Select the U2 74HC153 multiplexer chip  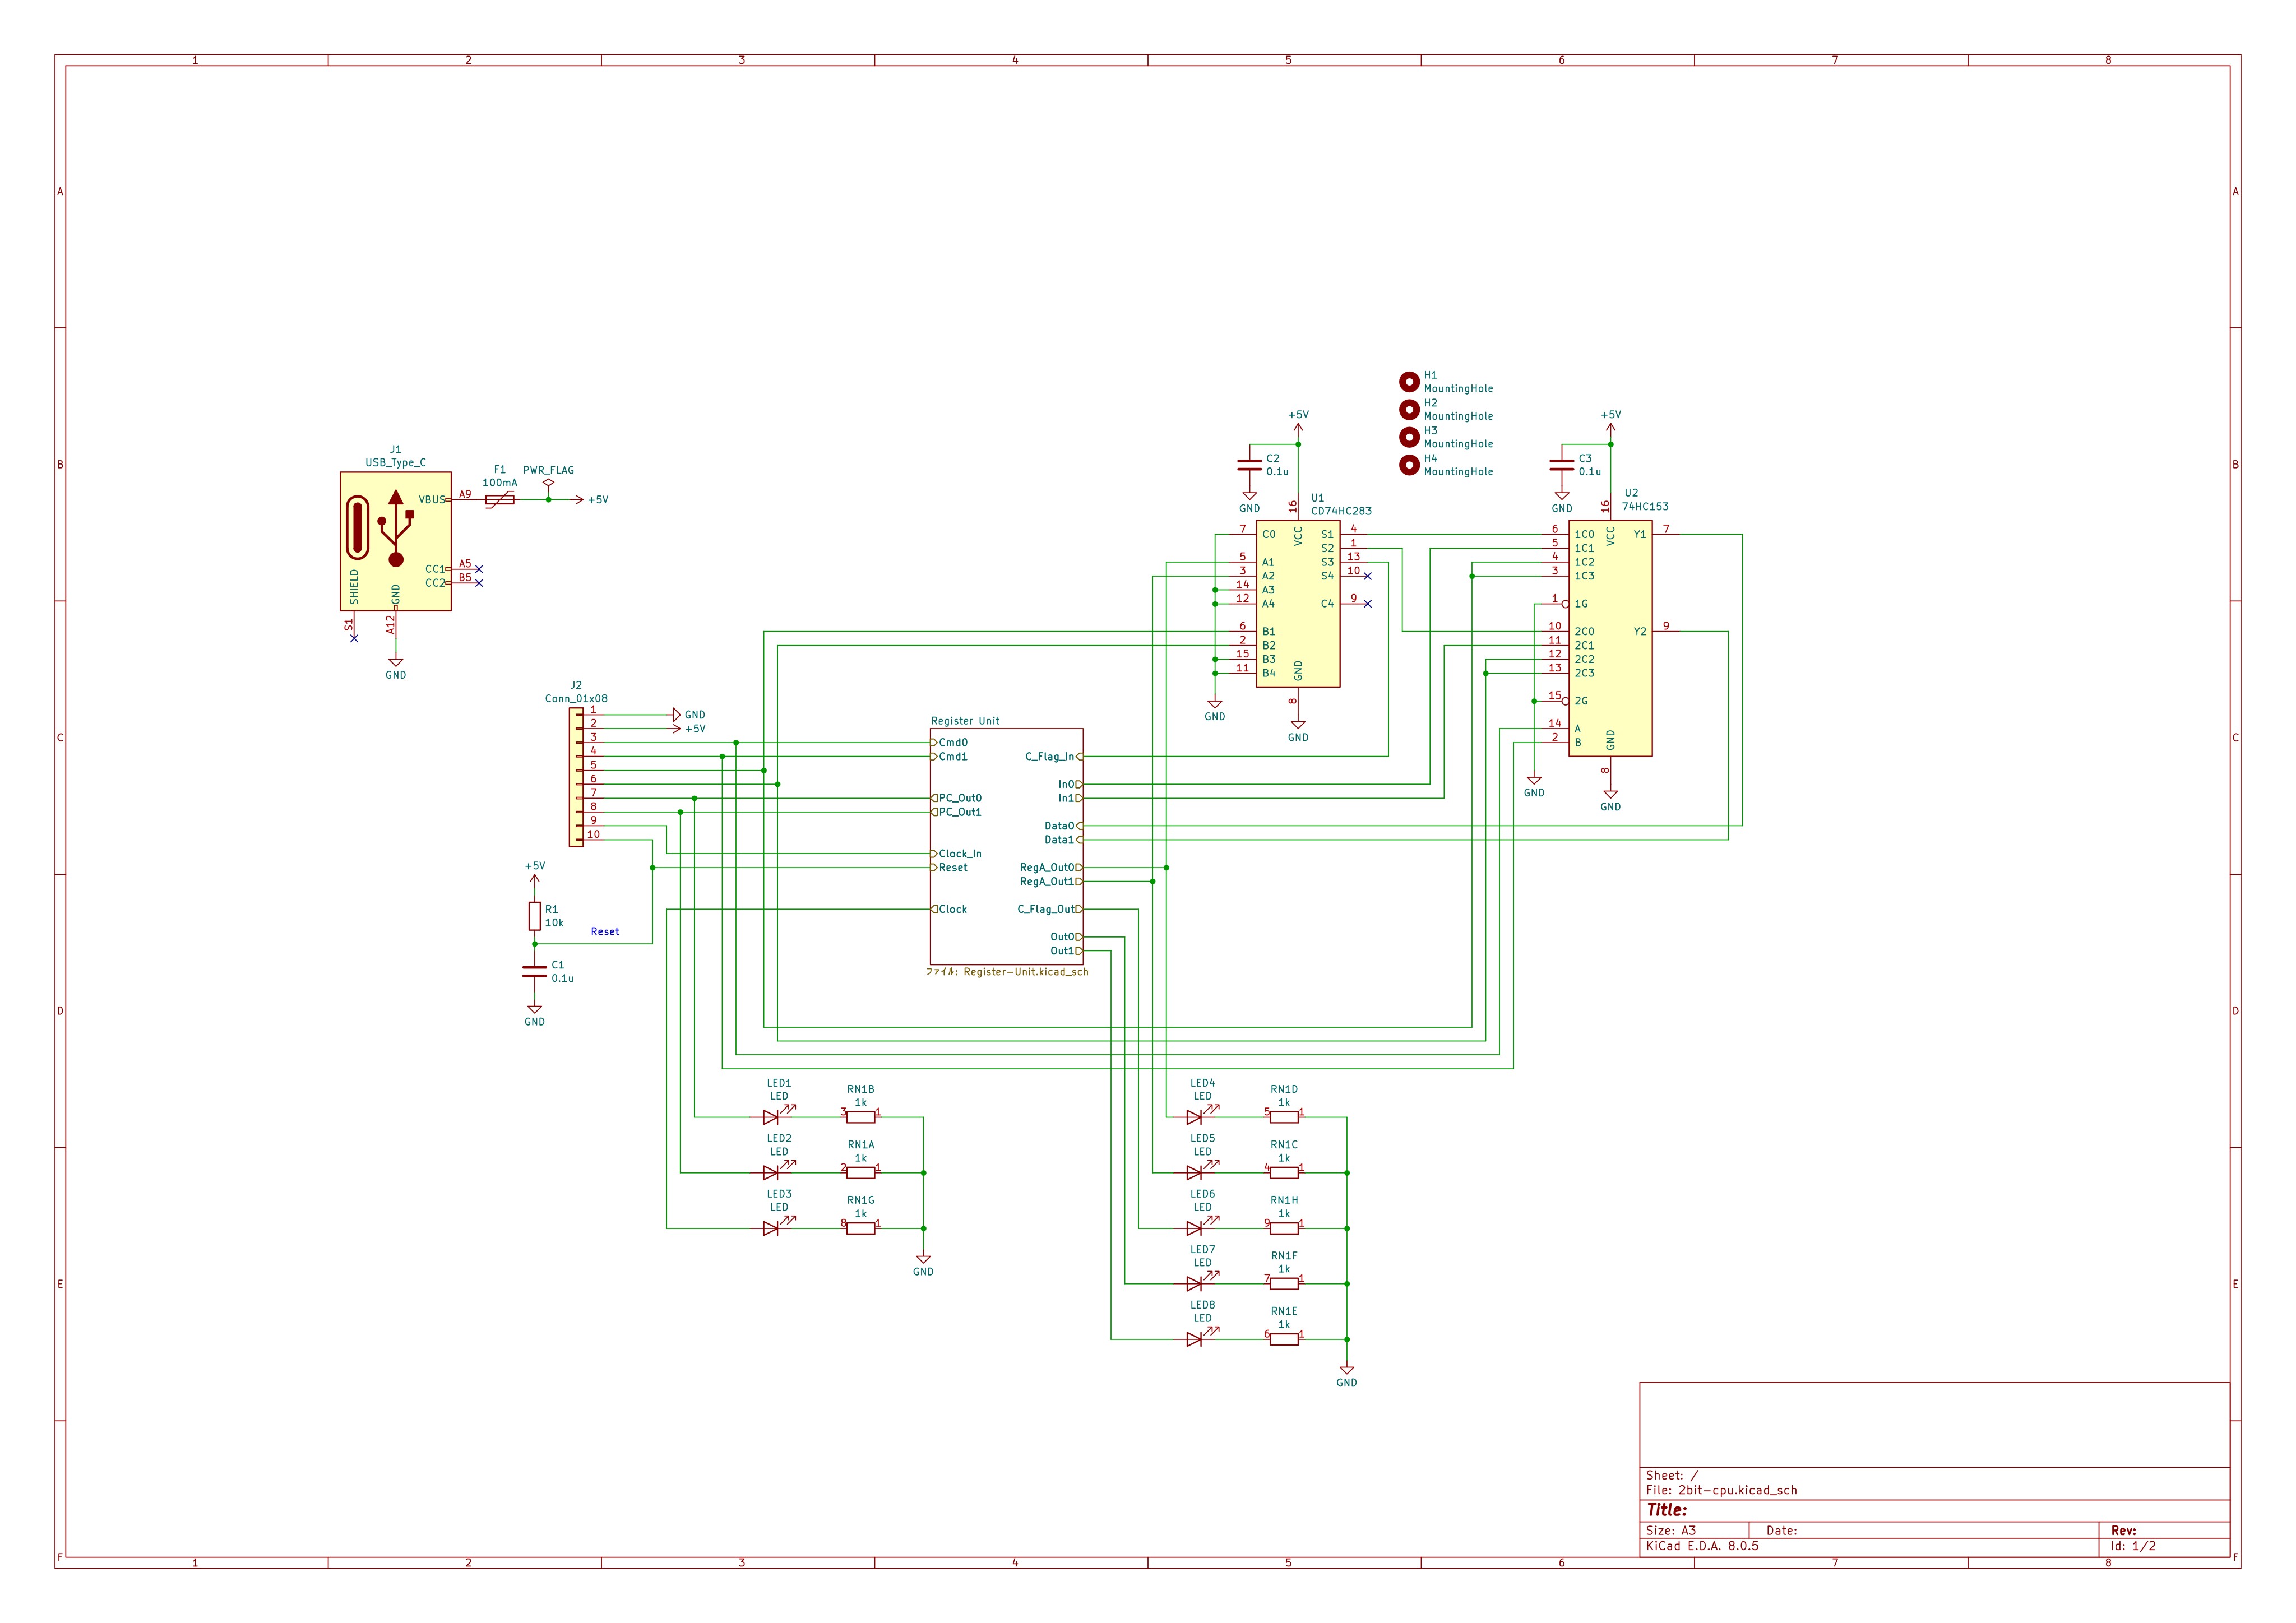pos(1610,639)
